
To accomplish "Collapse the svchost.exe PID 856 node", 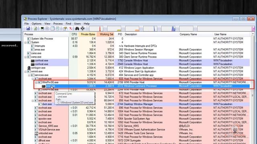I will tap(33, 101).
